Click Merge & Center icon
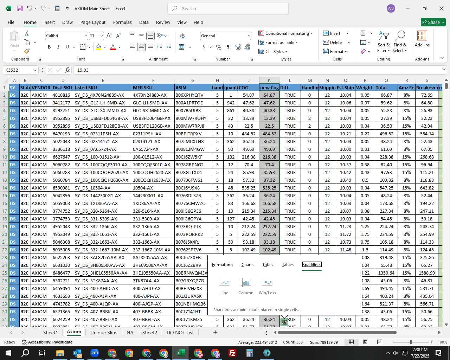 pos(182,47)
